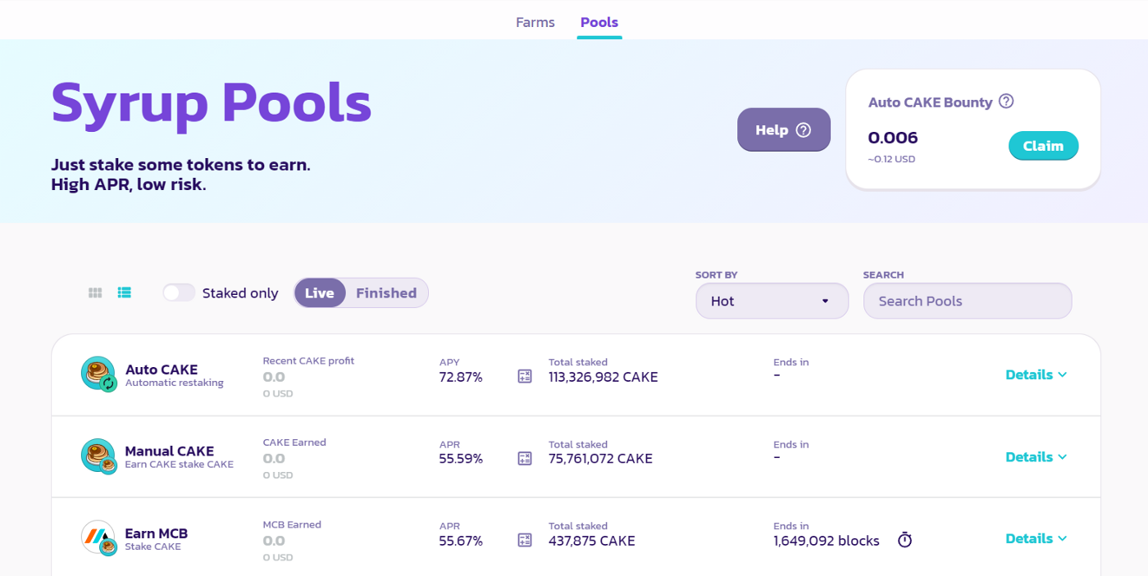Select the Live pools filter
1148x576 pixels.
tap(320, 293)
